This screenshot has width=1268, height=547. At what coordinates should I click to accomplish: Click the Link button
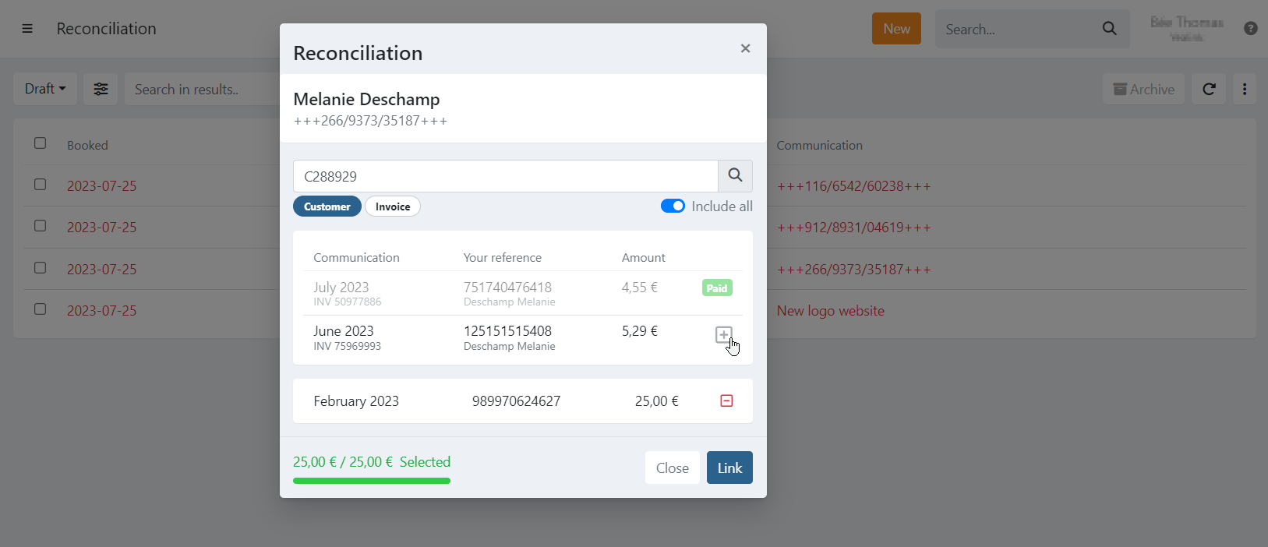coord(729,468)
